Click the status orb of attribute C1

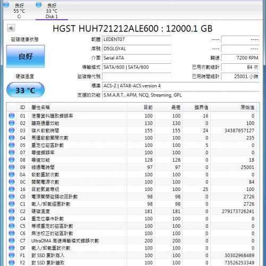pos(12,204)
